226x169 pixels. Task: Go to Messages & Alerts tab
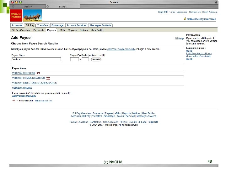(x=100, y=25)
